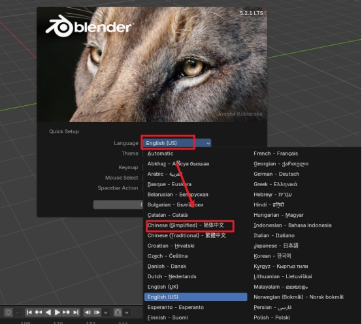Select Czech - Čeština
Screen dimensions: 362x324
[195, 256]
